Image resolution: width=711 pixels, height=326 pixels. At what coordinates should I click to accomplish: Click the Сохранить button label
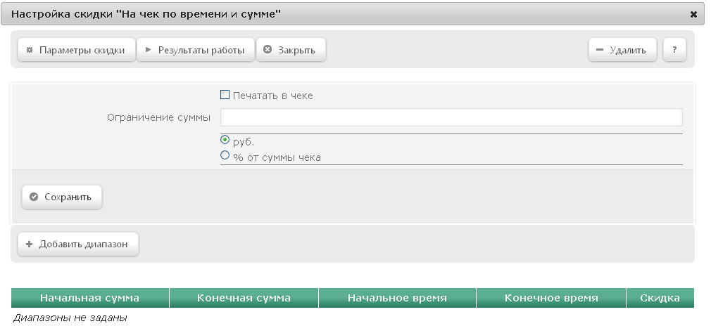coord(68,197)
